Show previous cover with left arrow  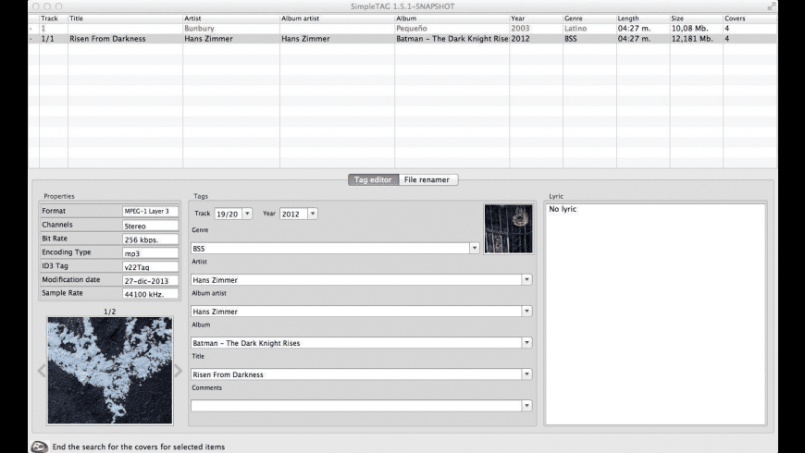pos(42,371)
